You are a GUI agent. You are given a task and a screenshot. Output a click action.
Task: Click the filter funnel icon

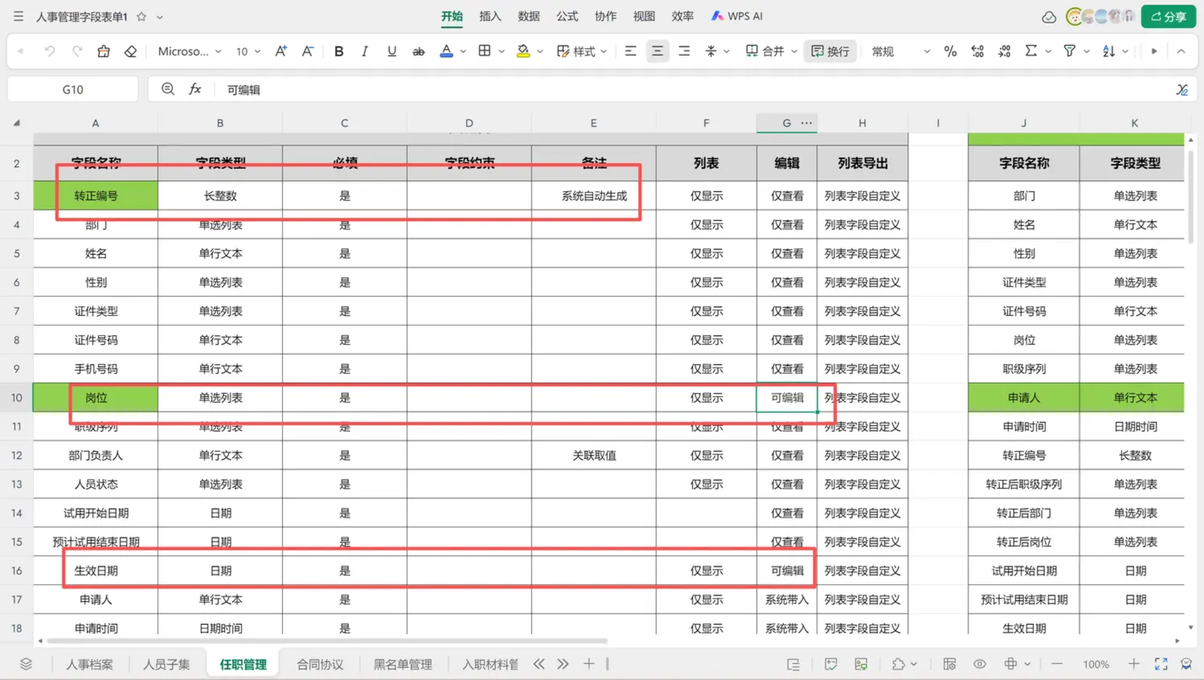pos(1069,51)
